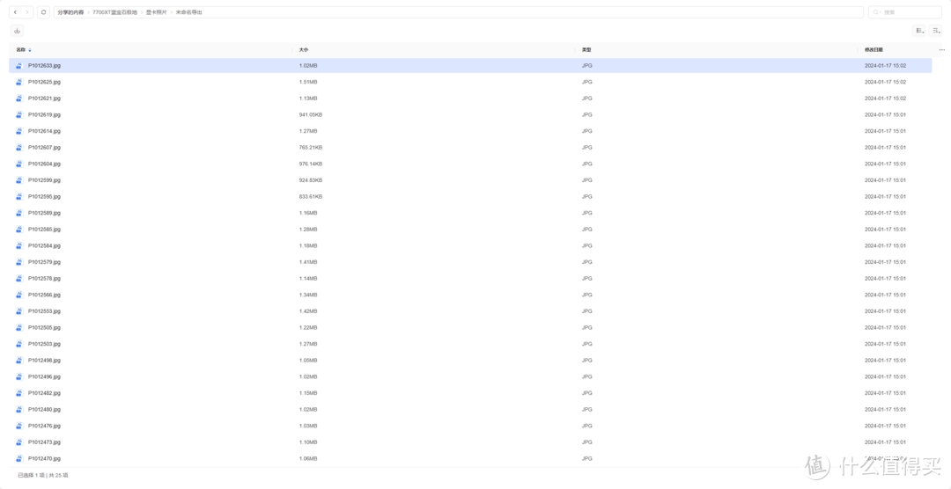951x489 pixels.
Task: Click the image icon of P1012621.jpg
Action: click(x=19, y=99)
